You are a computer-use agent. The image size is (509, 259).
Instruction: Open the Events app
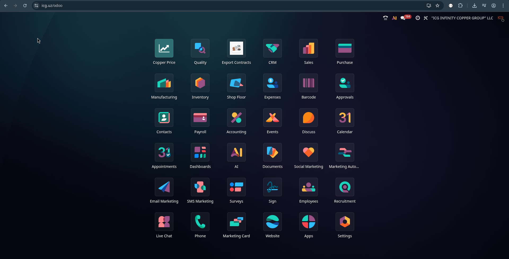click(273, 118)
